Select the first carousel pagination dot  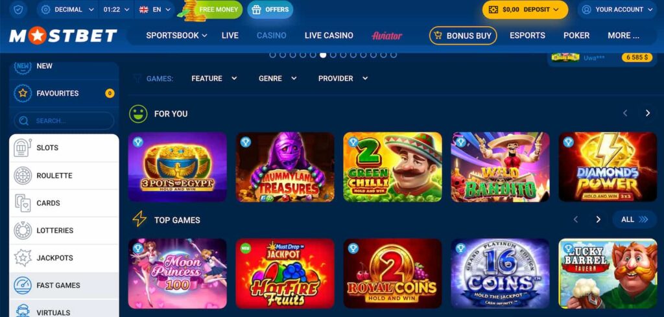pos(273,54)
